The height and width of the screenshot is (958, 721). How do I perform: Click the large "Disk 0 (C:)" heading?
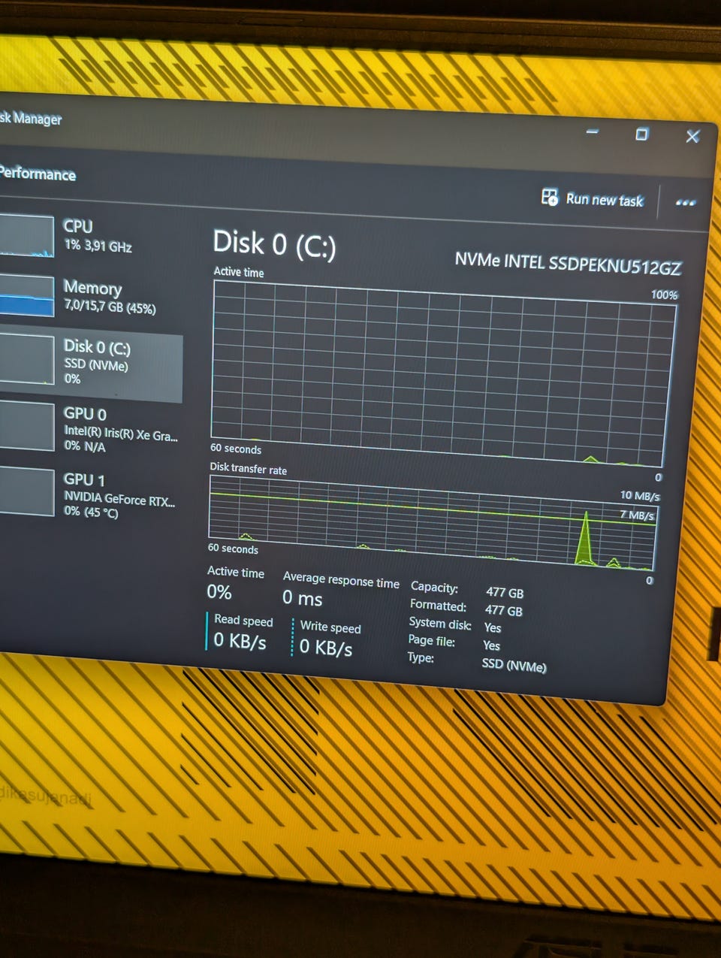coord(274,244)
